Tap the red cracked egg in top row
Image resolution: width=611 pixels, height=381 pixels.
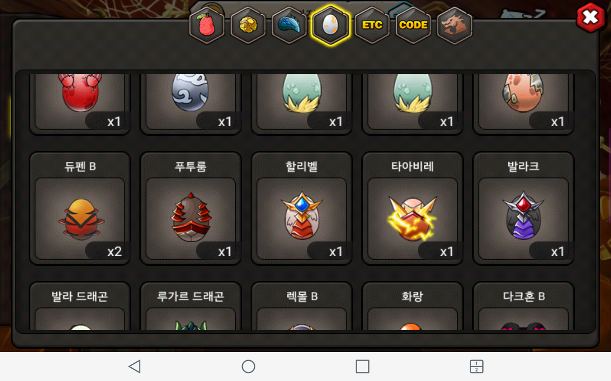80,103
